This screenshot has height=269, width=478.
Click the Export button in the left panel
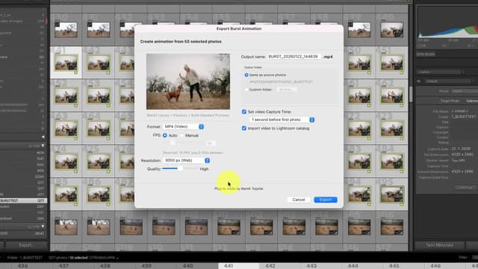(26, 245)
